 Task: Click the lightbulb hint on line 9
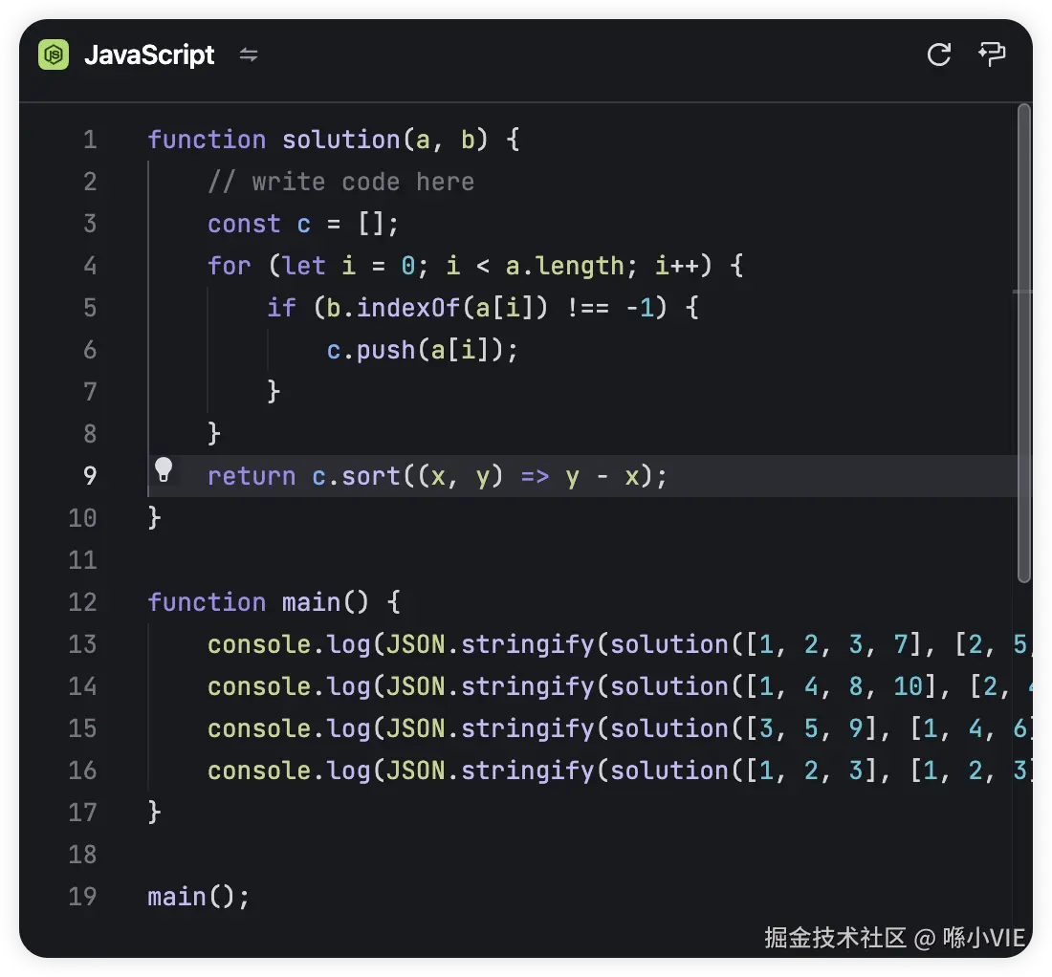coord(164,469)
